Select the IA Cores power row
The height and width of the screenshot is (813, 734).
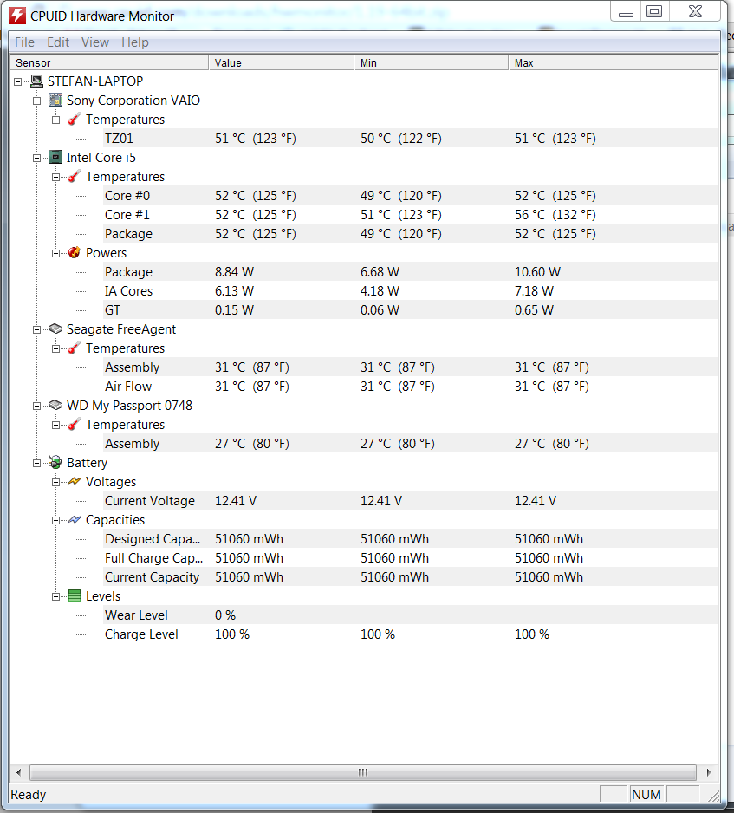pyautogui.click(x=411, y=291)
